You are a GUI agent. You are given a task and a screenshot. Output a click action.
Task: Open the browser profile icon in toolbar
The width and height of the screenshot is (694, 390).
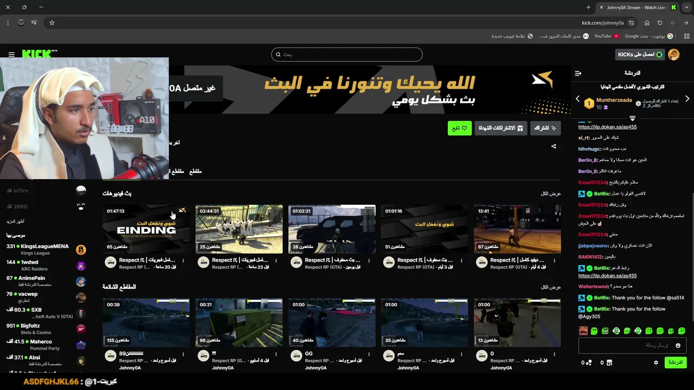(21, 23)
